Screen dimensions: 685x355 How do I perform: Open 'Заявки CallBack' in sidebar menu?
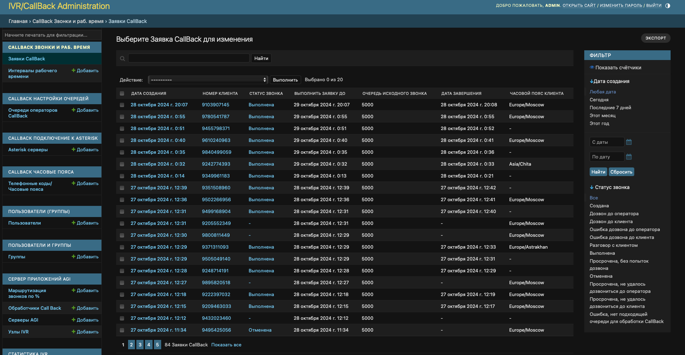pos(27,59)
